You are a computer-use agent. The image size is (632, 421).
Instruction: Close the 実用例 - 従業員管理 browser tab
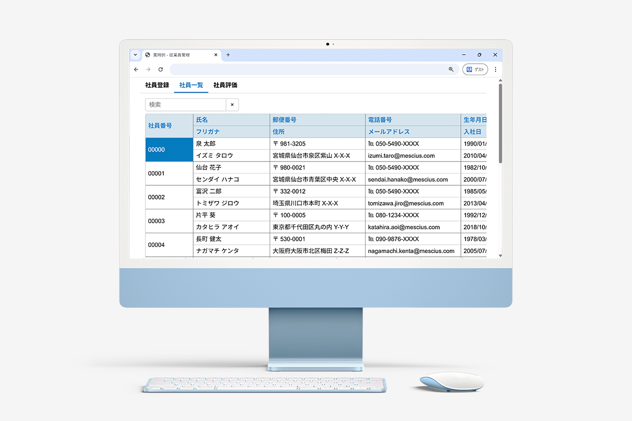coord(216,55)
